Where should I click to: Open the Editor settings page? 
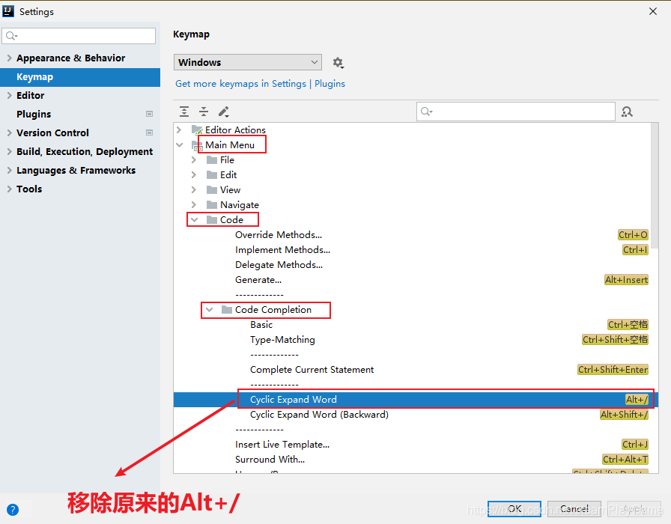(31, 95)
